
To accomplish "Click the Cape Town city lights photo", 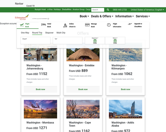I will (83, 109).
